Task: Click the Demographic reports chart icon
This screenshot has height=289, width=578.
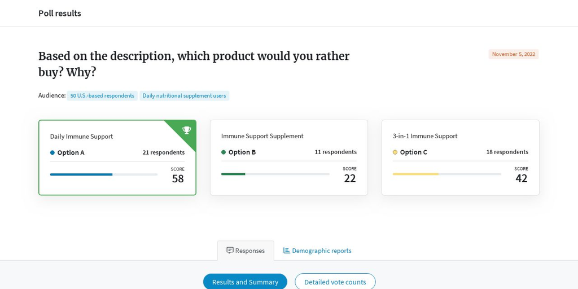Action: pos(286,250)
